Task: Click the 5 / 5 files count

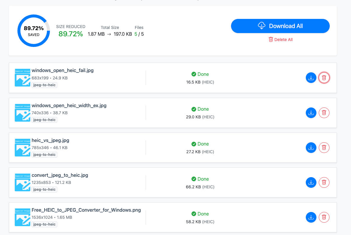Action: (x=139, y=34)
